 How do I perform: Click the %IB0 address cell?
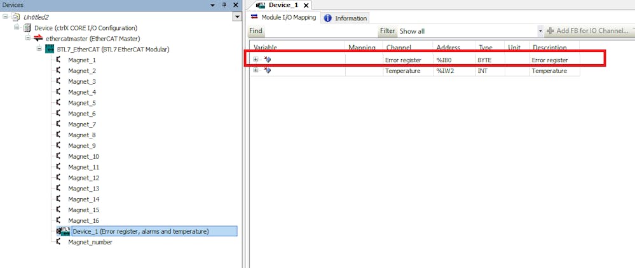pos(454,60)
